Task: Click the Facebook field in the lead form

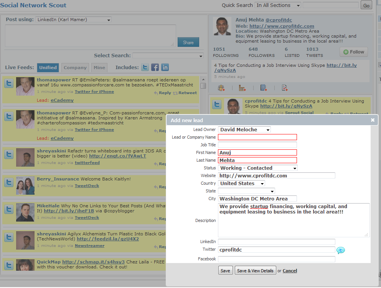Action: [x=277, y=259]
